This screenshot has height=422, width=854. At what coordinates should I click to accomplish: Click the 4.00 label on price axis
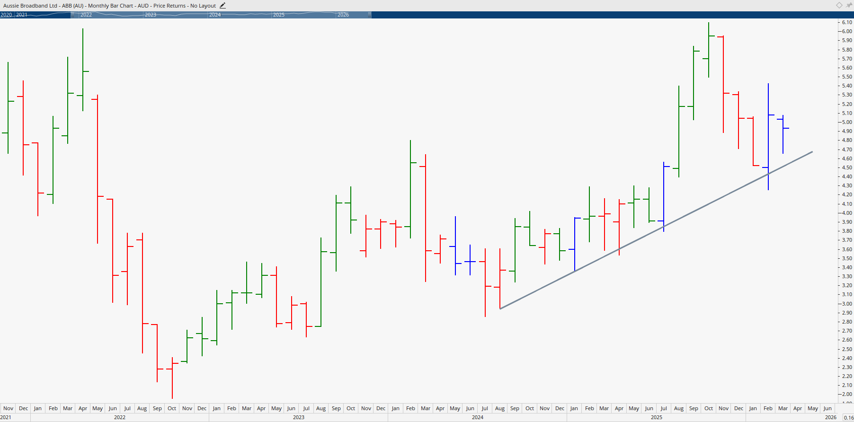[x=847, y=213]
